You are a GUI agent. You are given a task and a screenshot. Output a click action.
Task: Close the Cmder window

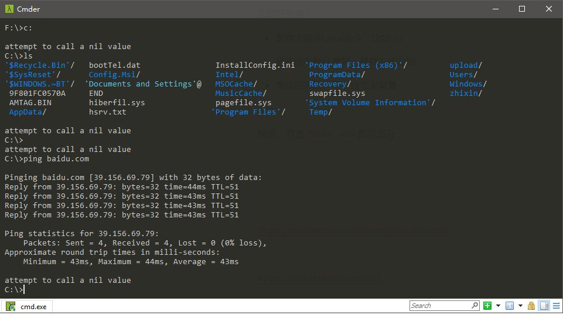coord(548,9)
